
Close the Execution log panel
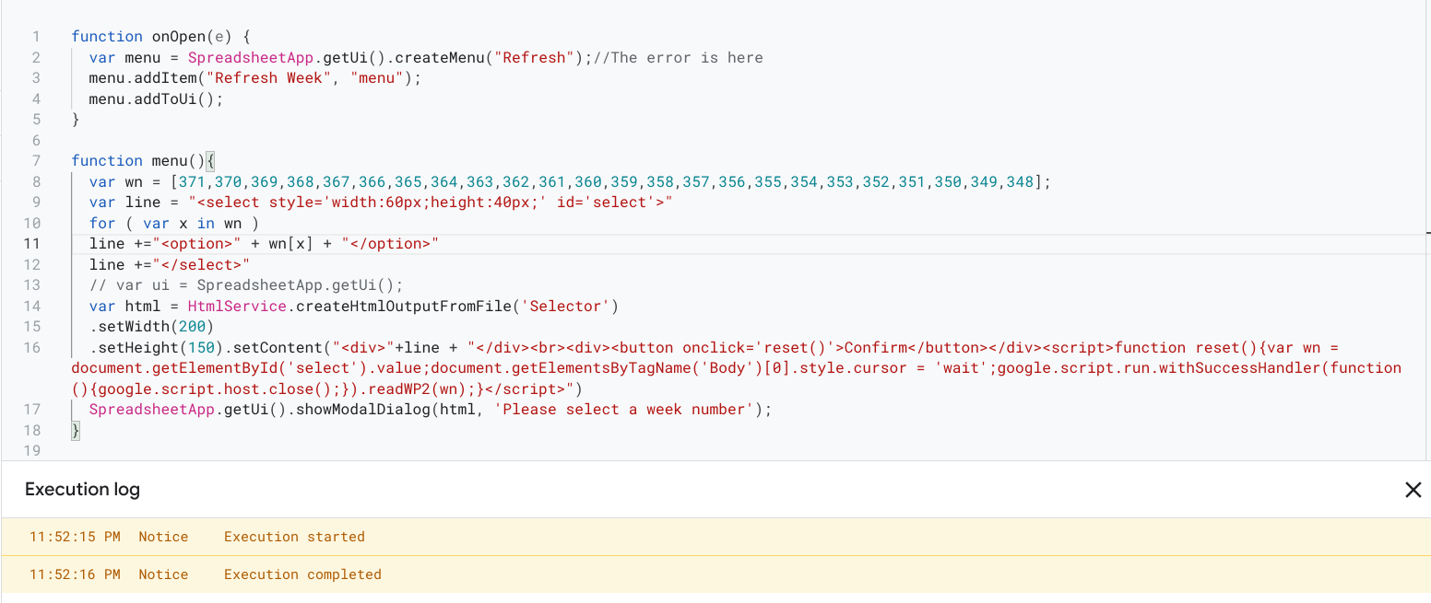1413,490
